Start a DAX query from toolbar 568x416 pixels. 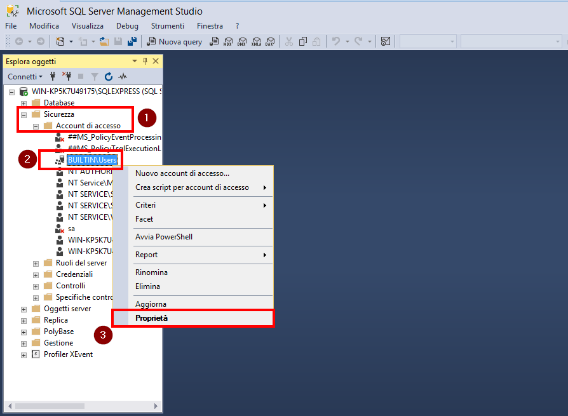point(270,42)
